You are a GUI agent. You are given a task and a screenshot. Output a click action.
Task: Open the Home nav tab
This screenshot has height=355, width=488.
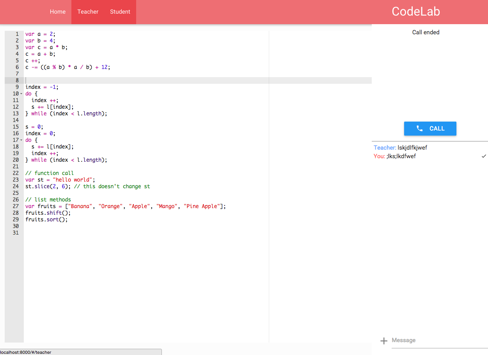tap(58, 12)
